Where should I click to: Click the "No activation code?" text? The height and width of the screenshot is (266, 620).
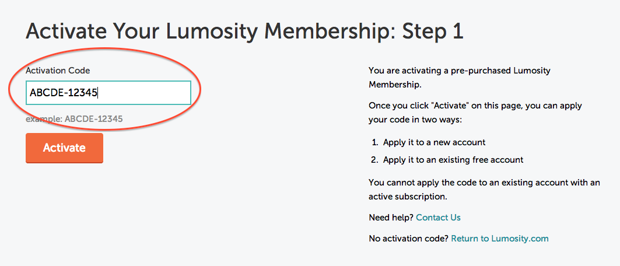coord(408,238)
